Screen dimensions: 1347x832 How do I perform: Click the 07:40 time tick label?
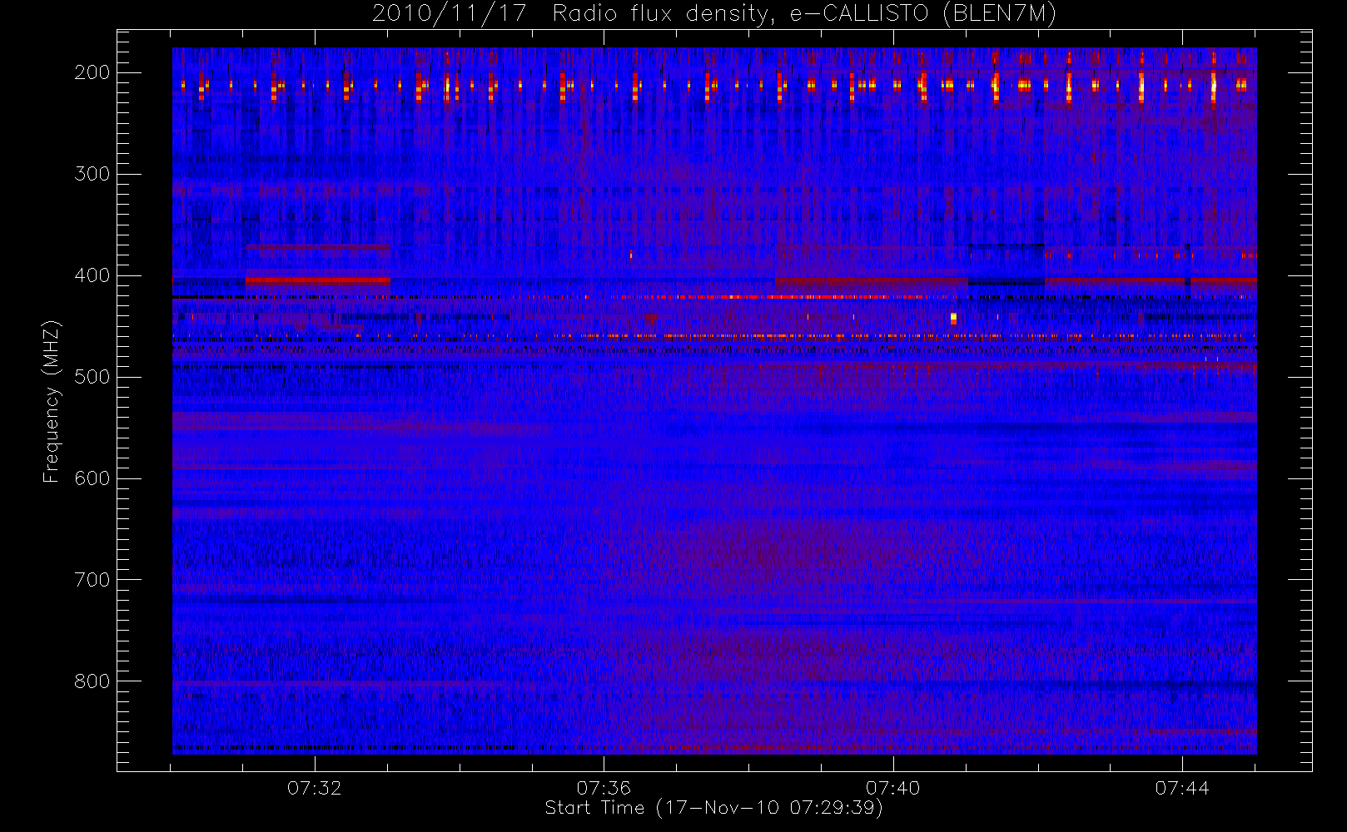click(893, 788)
